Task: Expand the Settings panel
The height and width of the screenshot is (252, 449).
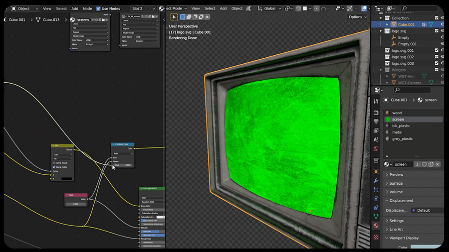Action: pos(395,221)
